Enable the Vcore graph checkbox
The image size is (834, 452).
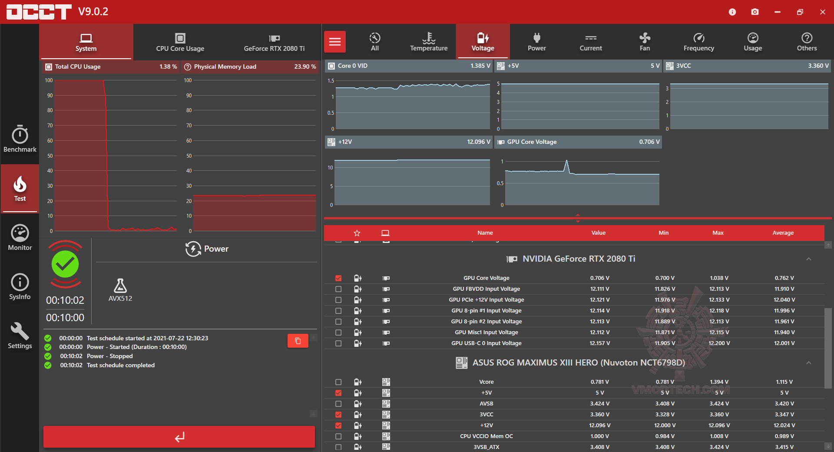pyautogui.click(x=338, y=382)
